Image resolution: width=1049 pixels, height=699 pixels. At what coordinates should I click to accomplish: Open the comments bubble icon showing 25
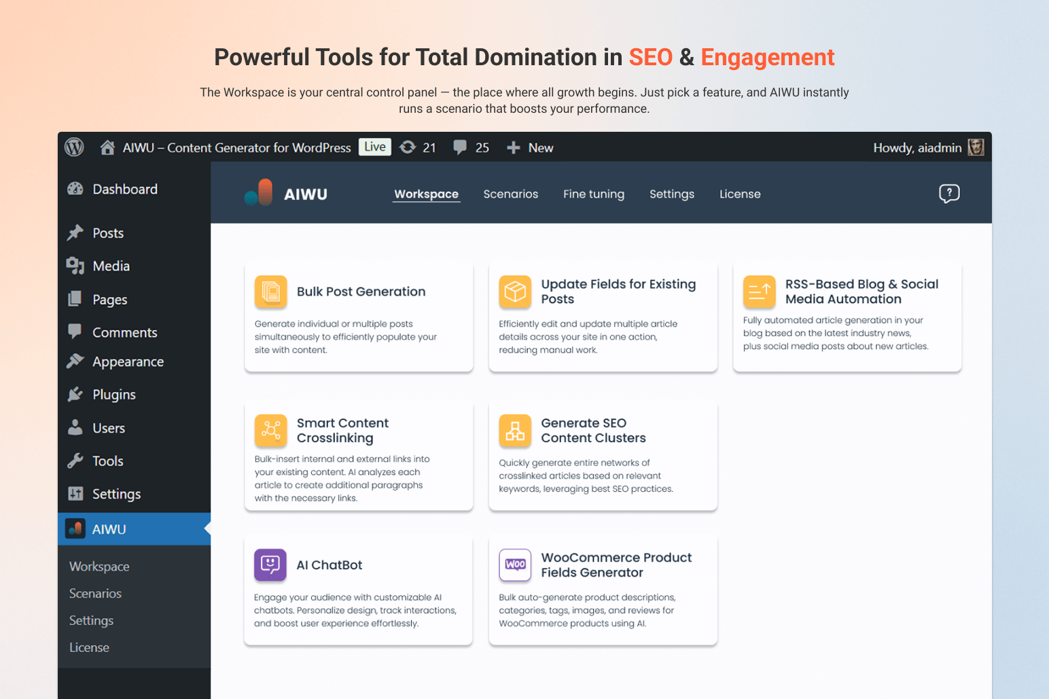coord(460,147)
